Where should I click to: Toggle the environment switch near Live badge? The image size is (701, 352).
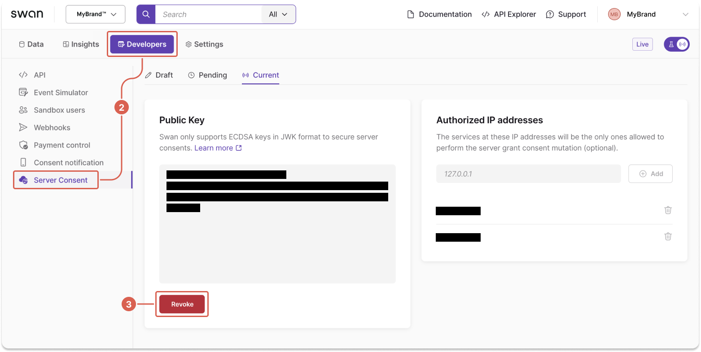tap(676, 44)
